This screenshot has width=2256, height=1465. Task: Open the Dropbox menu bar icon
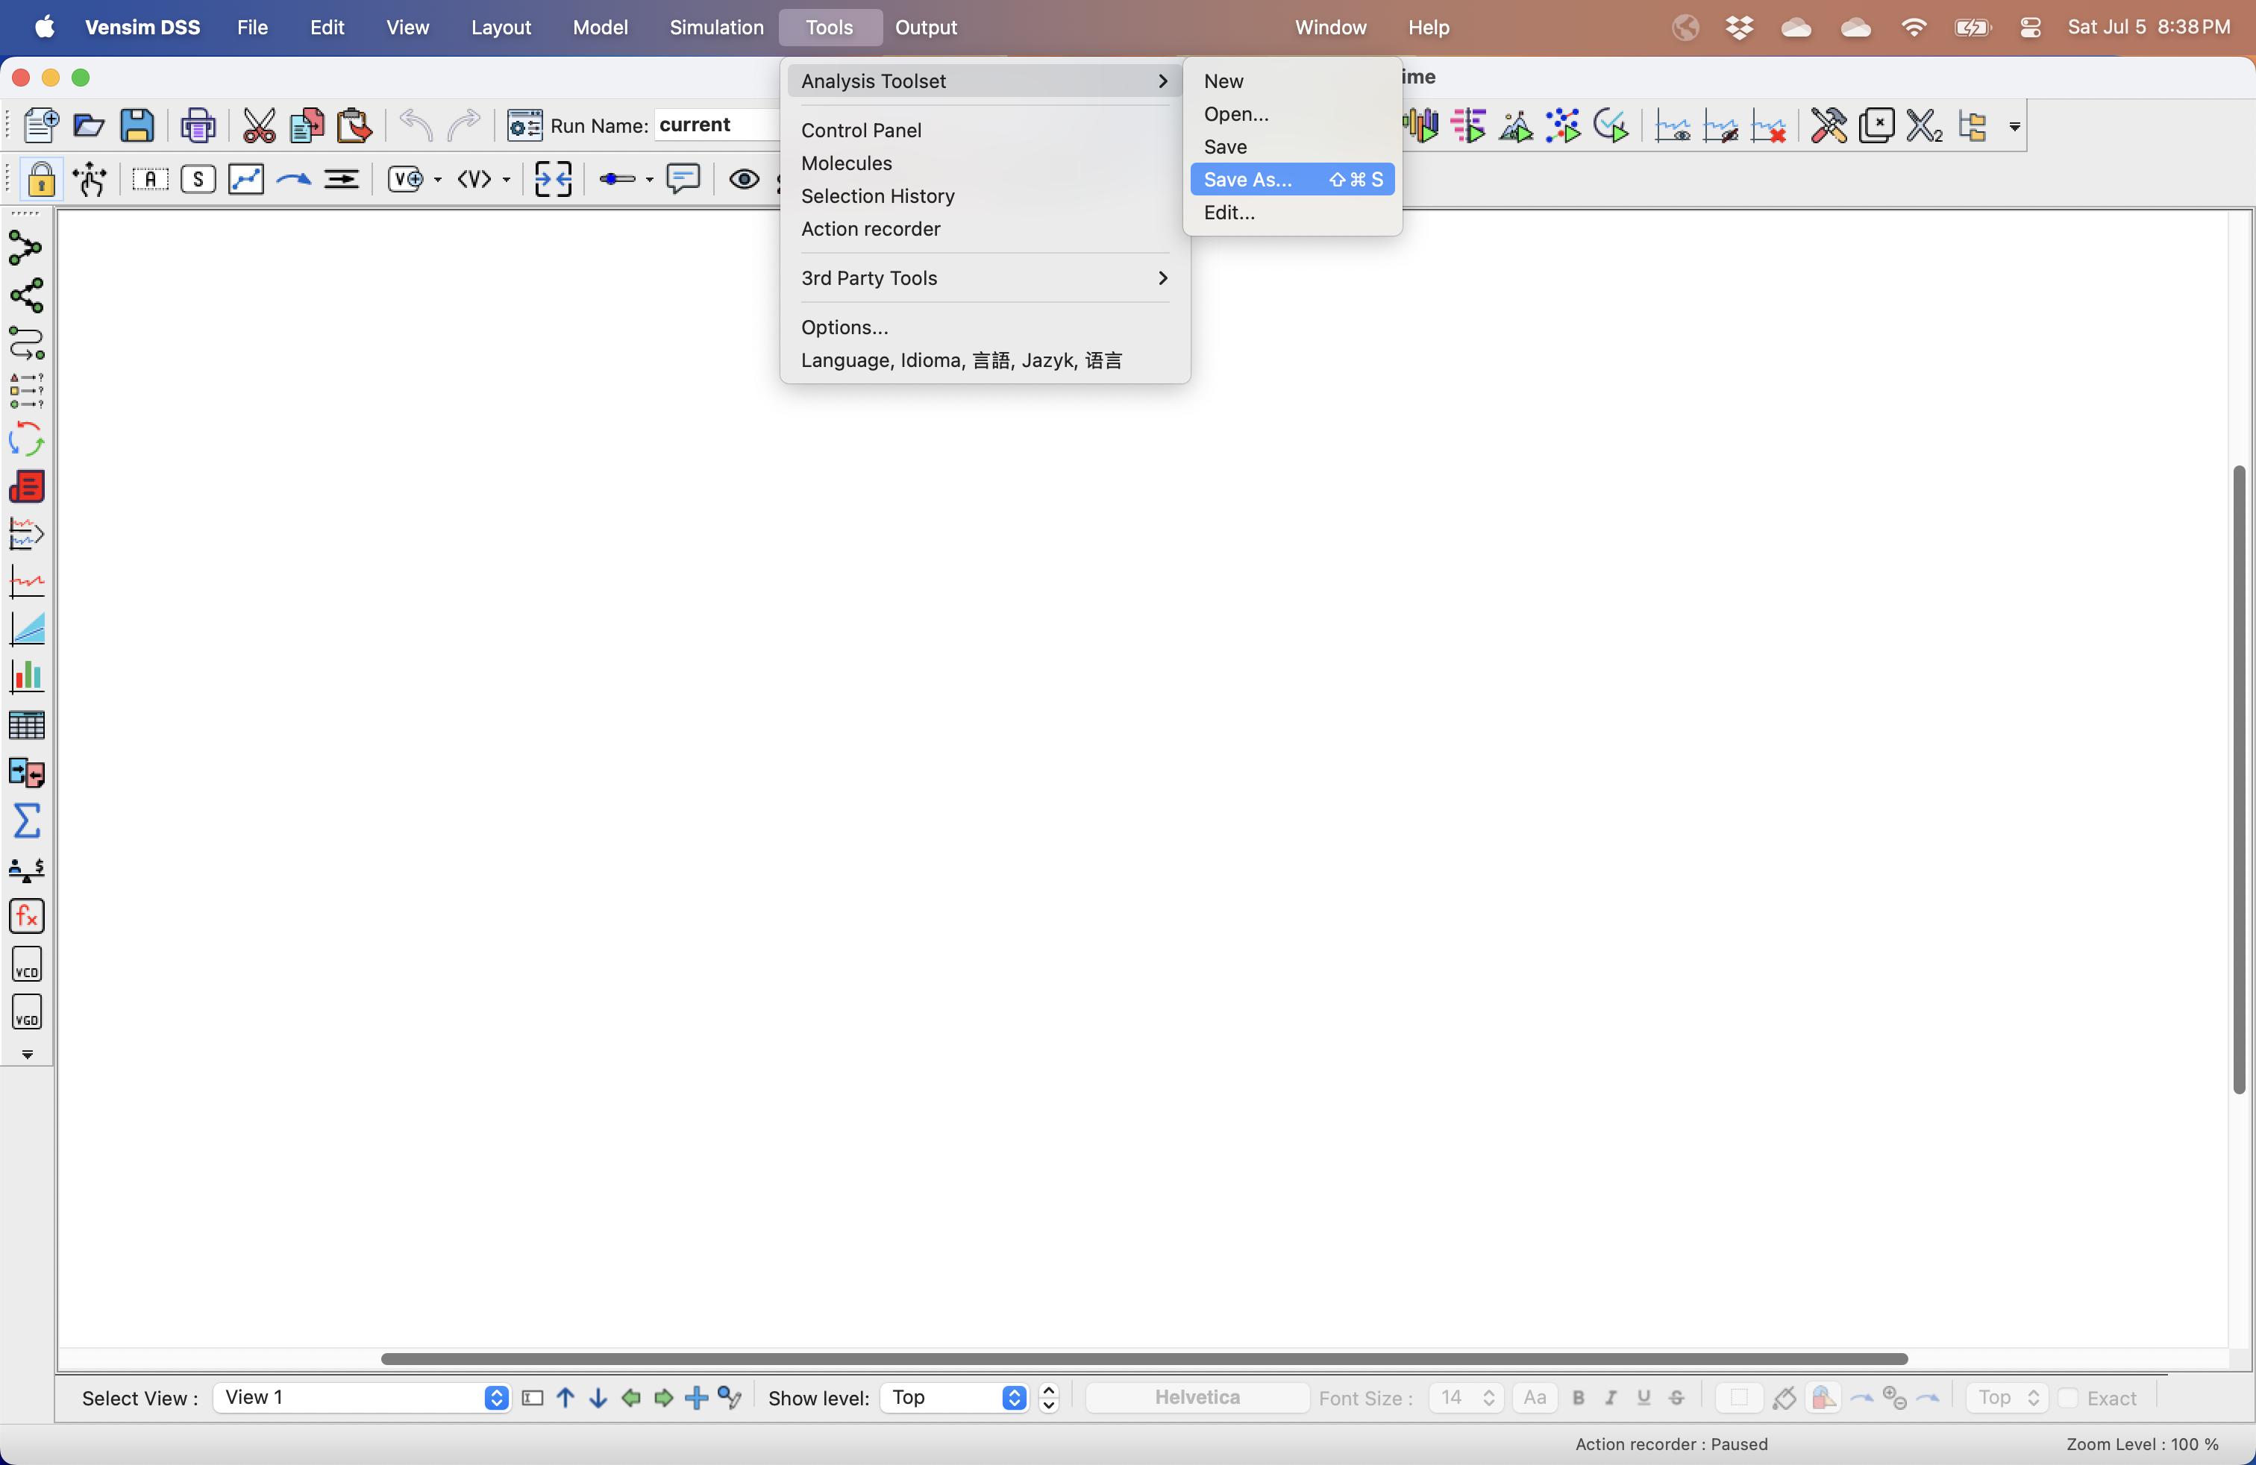(1738, 28)
